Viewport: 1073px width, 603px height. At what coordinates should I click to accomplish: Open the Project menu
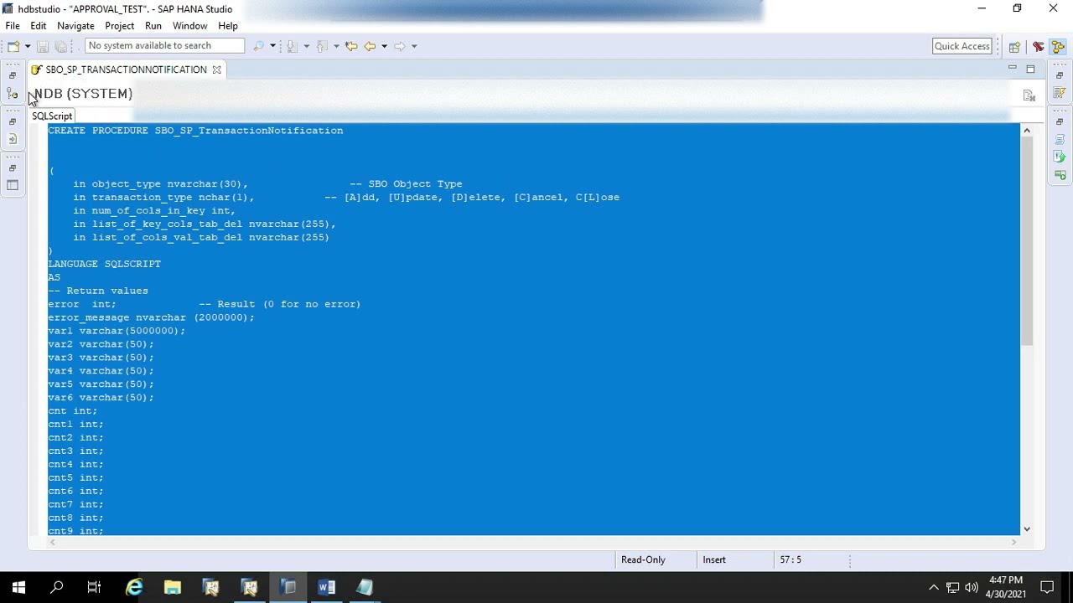pos(120,26)
